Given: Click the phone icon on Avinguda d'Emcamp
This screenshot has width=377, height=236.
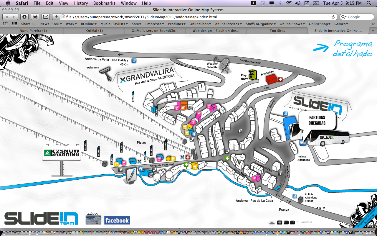Looking at the screenshot, I should [154, 170].
